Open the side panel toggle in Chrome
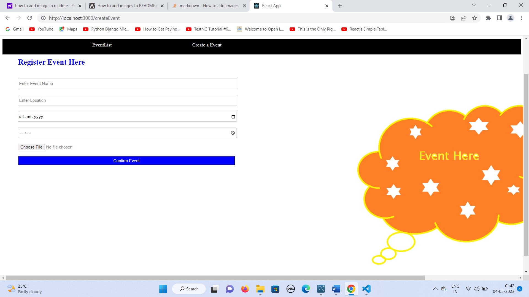The width and height of the screenshot is (529, 297). 499,18
